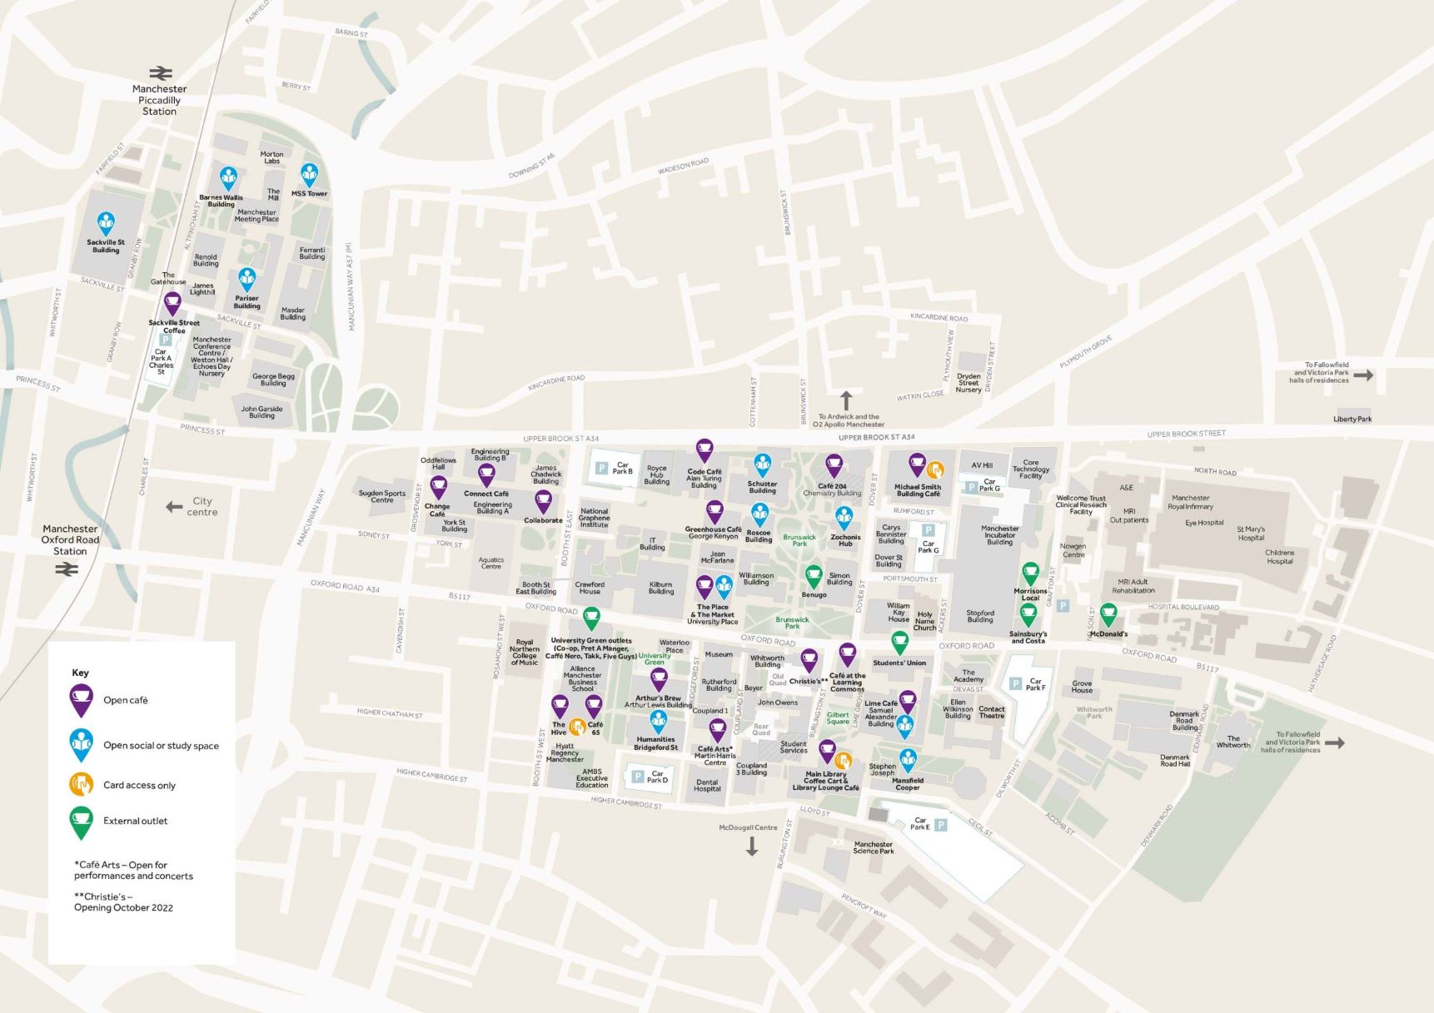Click the City centre direction arrow
The width and height of the screenshot is (1434, 1013).
(174, 506)
